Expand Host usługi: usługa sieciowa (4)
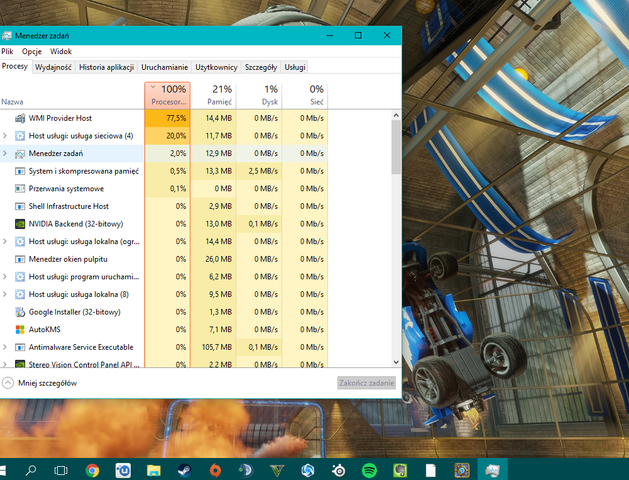Viewport: 629px width, 480px height. coord(5,136)
